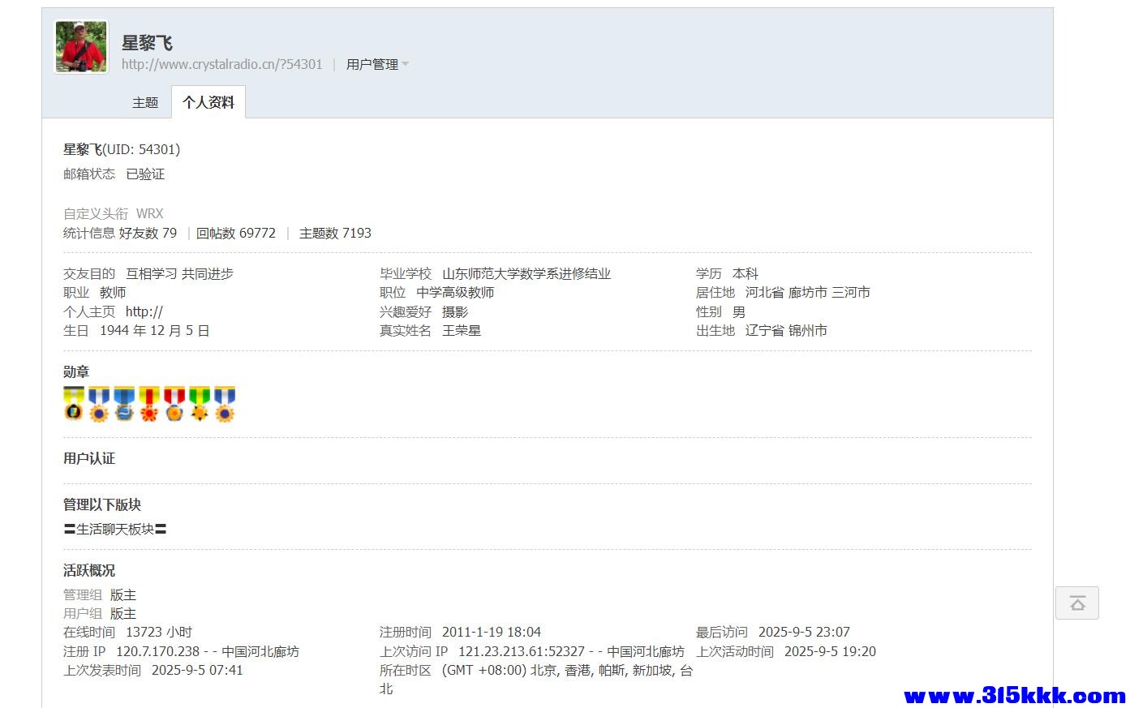Click the 星黎飞 username heading

[x=148, y=43]
